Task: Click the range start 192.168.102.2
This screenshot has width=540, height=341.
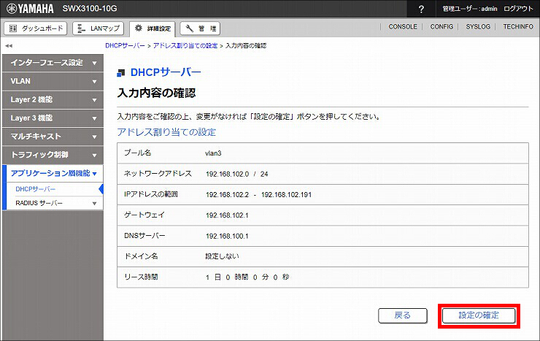Action: click(227, 195)
